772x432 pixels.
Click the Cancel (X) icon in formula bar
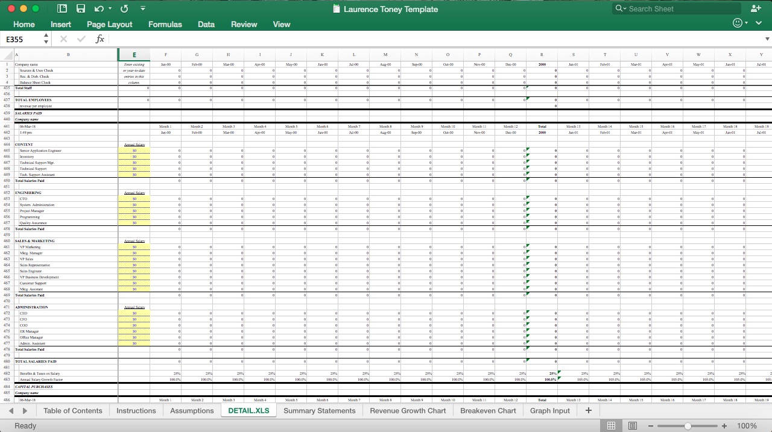point(63,39)
